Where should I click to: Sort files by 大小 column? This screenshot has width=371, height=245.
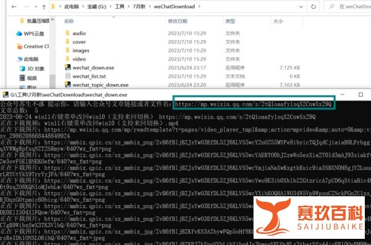[x=278, y=21]
